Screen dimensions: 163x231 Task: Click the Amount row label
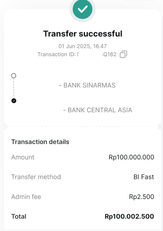(x=23, y=157)
